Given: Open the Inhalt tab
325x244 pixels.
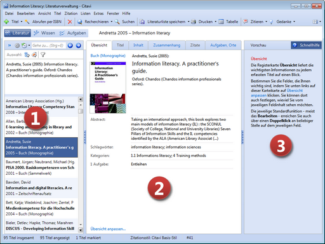Looking at the screenshot, I should (138, 45).
